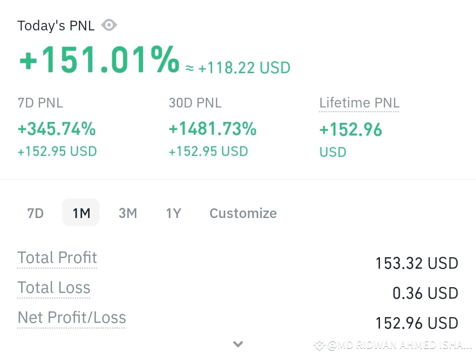Tap the Lifetime PNL underlined label
This screenshot has width=476, height=355.
(x=359, y=103)
